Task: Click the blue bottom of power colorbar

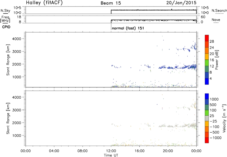Action: point(207,81)
